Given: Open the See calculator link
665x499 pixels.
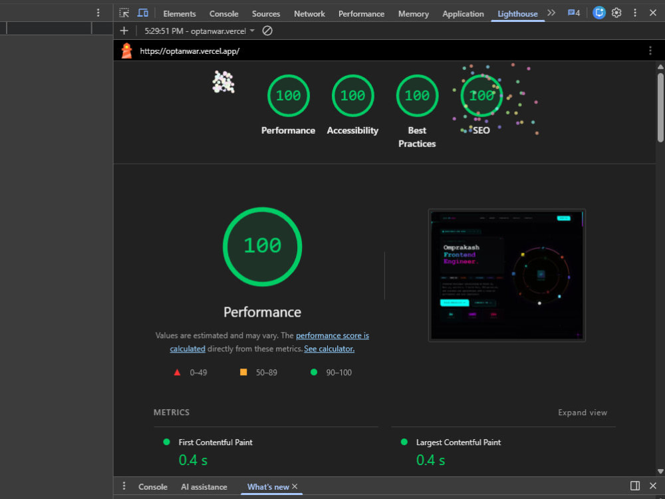Looking at the screenshot, I should coord(329,349).
